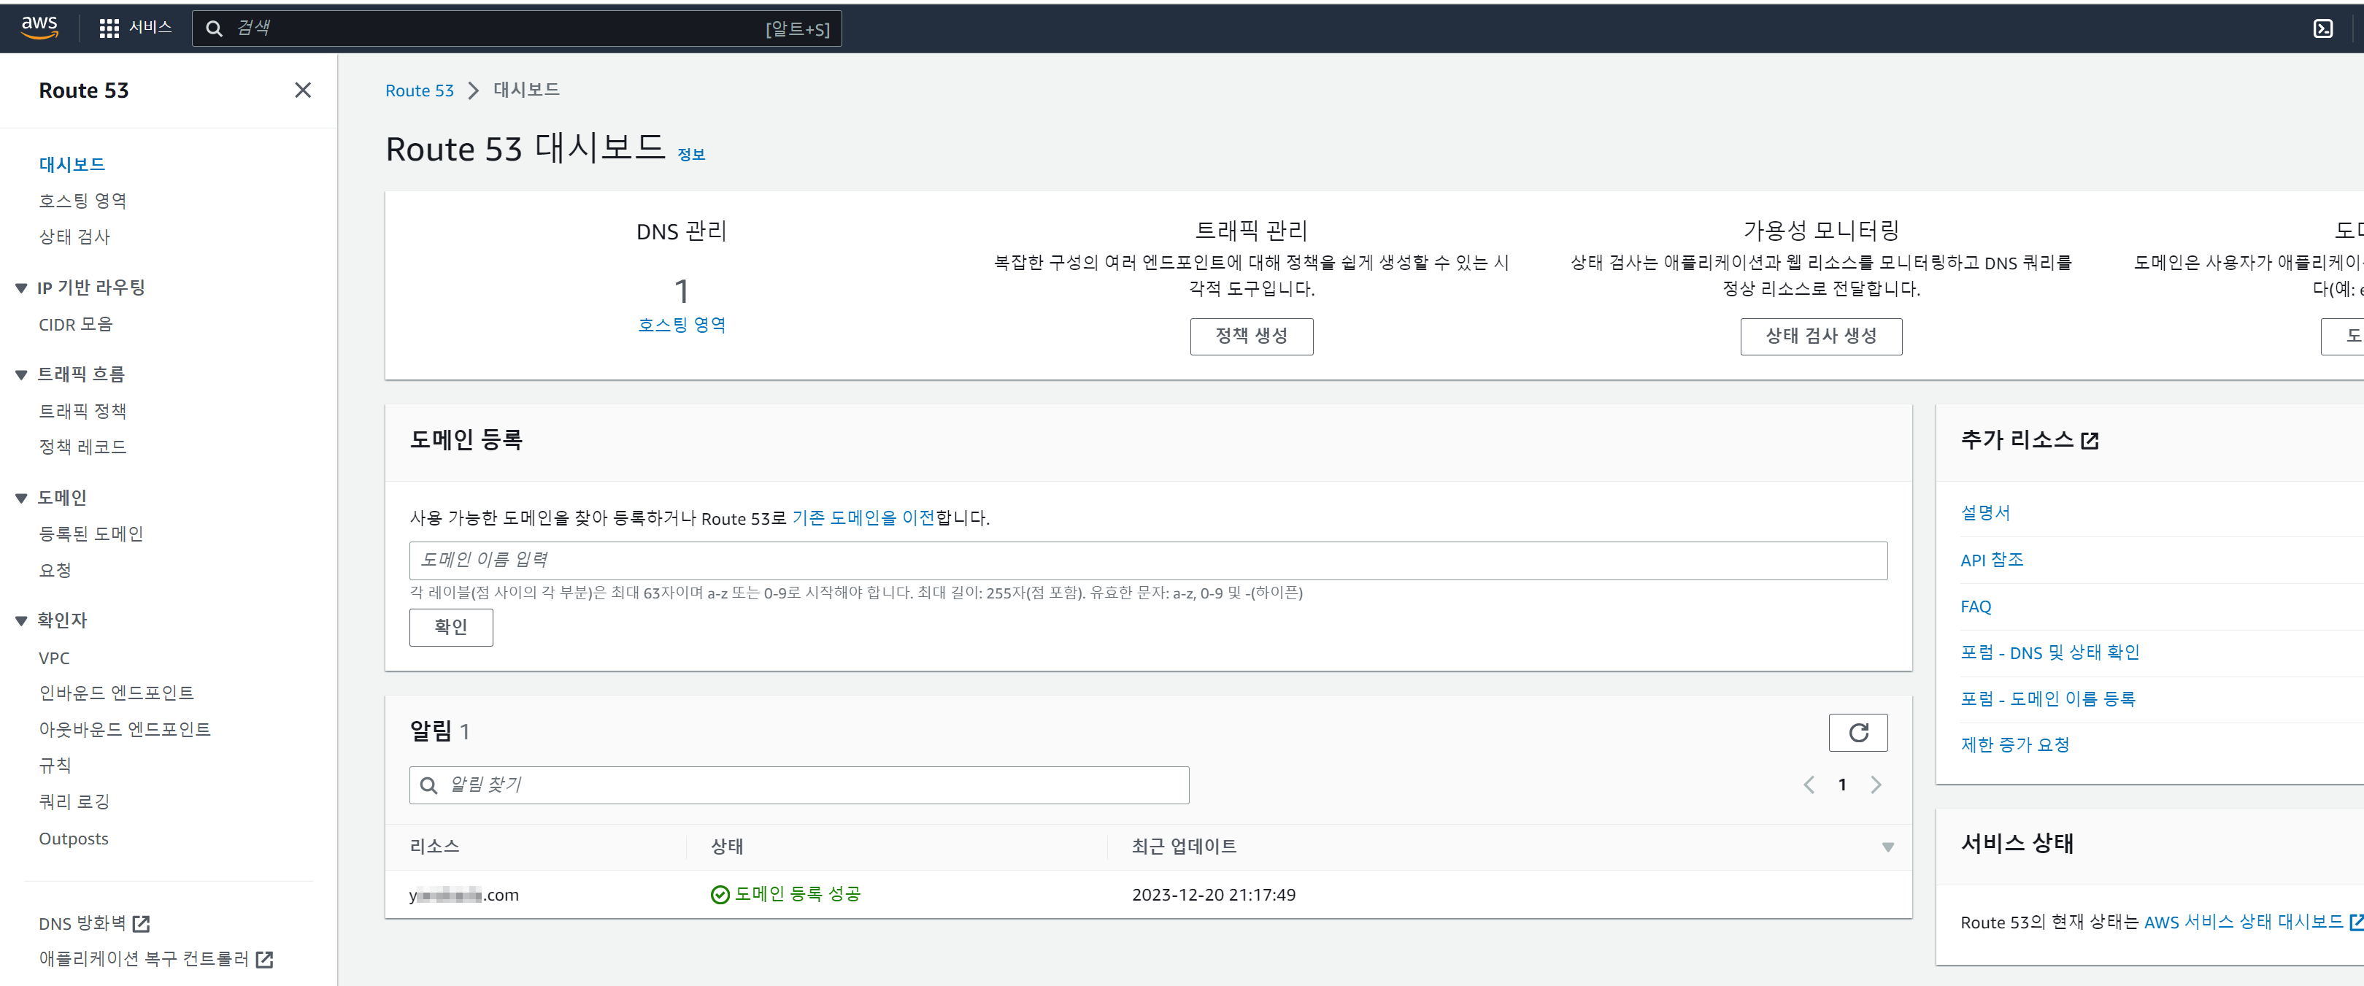Close the Route 53 sidebar panel
Image resolution: width=2364 pixels, height=986 pixels.
(x=302, y=90)
